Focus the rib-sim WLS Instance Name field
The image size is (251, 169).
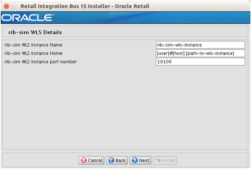(200, 45)
